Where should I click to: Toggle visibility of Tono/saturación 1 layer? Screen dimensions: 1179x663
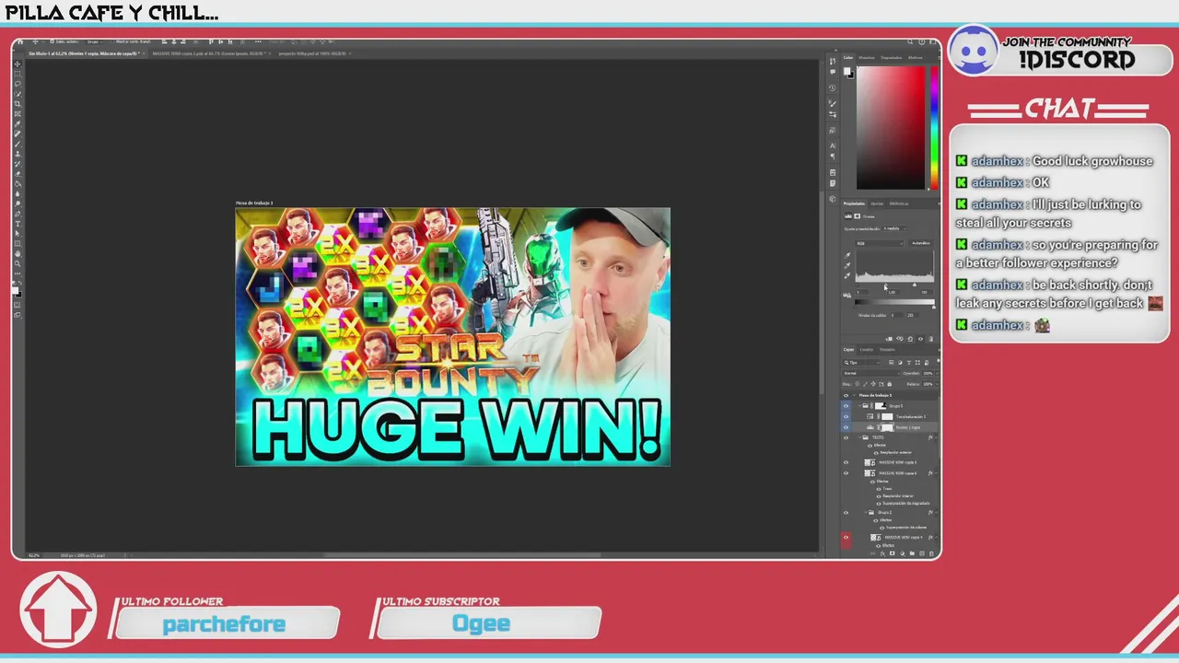tap(846, 416)
